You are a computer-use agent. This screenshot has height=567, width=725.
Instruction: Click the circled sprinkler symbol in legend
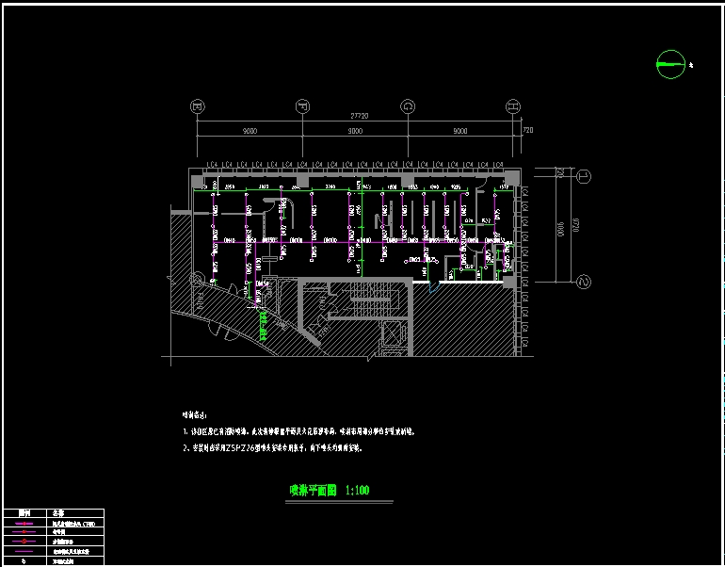click(x=24, y=542)
